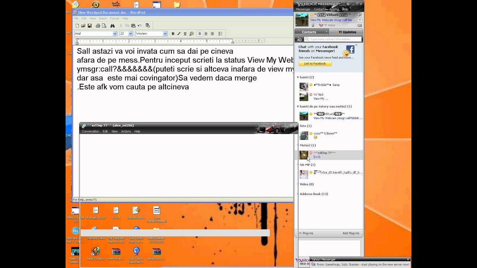Viewport: 477px width, 268px height.
Task: Undo the last action in WordPad
Action: coord(139,26)
